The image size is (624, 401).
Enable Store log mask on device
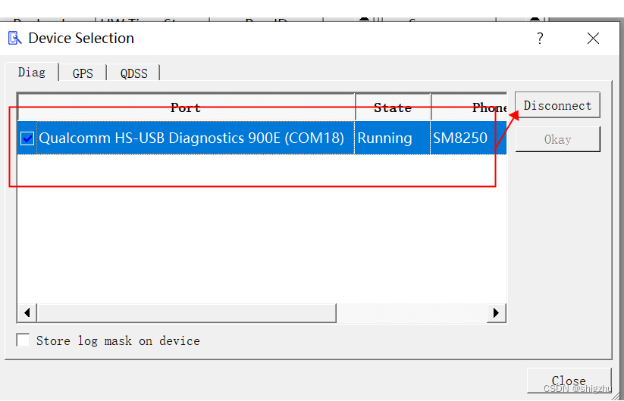click(x=23, y=340)
